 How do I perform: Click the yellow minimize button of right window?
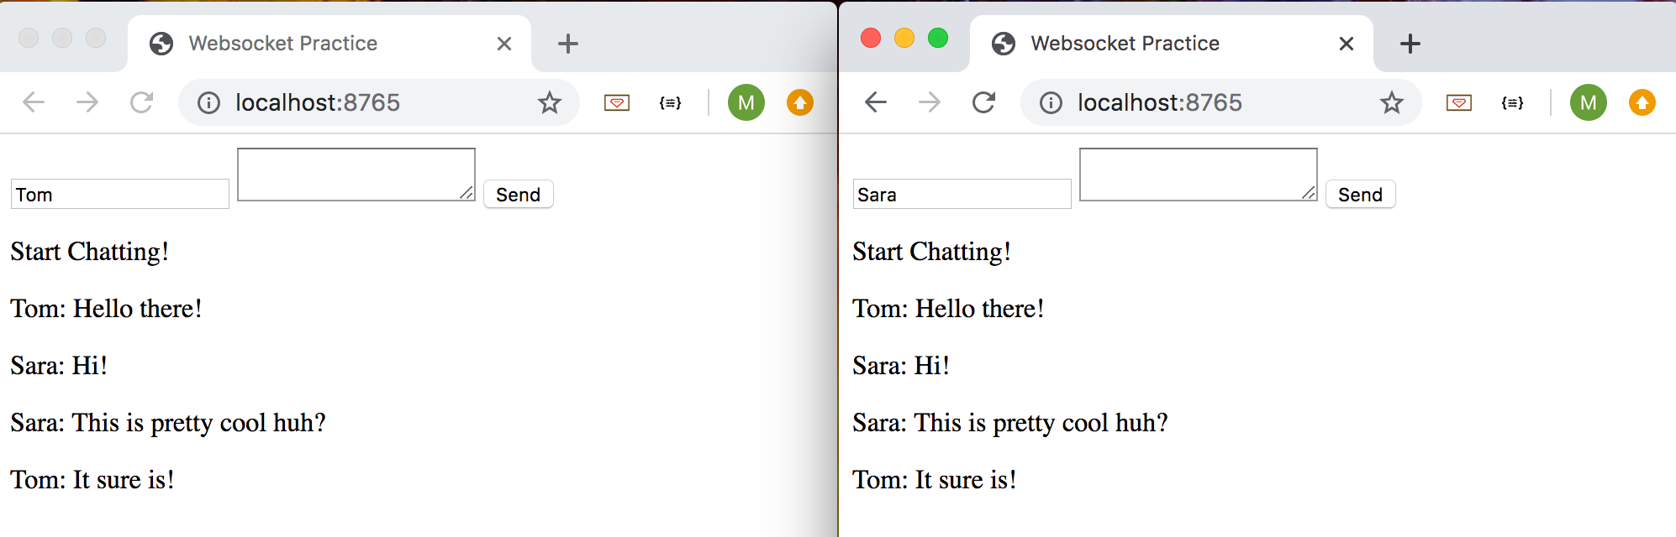click(x=904, y=38)
